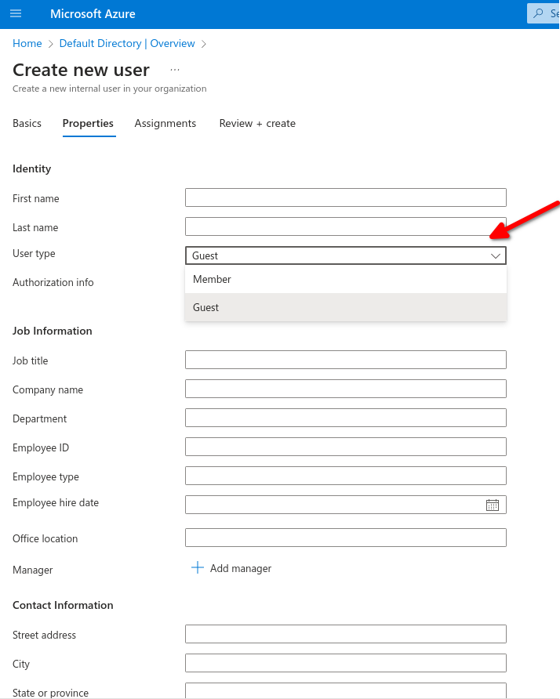This screenshot has width=560, height=699.
Task: Go to Review + create tab
Action: click(x=257, y=124)
